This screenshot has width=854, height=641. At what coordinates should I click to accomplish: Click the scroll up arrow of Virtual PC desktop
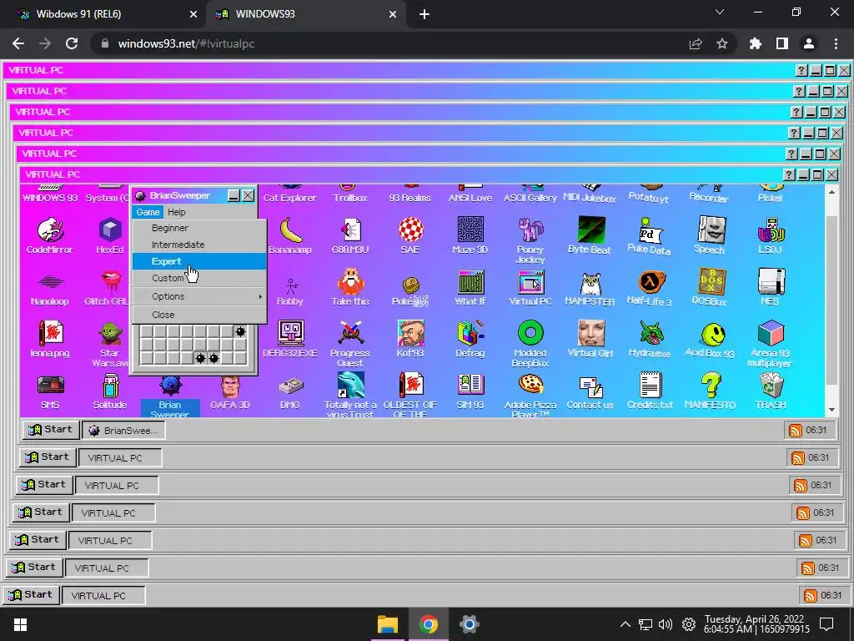(x=831, y=192)
